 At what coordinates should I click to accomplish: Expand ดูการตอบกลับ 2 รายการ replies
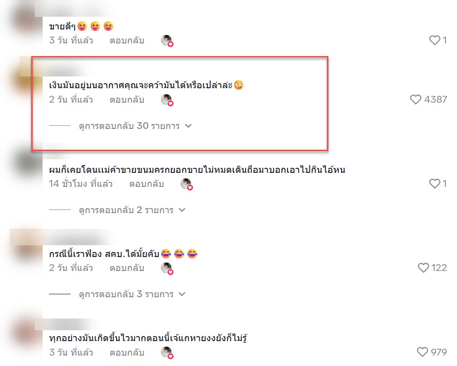[x=132, y=210]
